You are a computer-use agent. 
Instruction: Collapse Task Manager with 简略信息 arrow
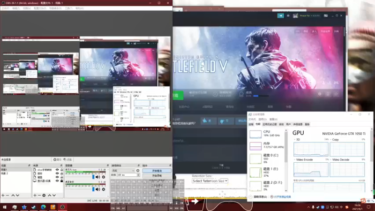click(250, 196)
